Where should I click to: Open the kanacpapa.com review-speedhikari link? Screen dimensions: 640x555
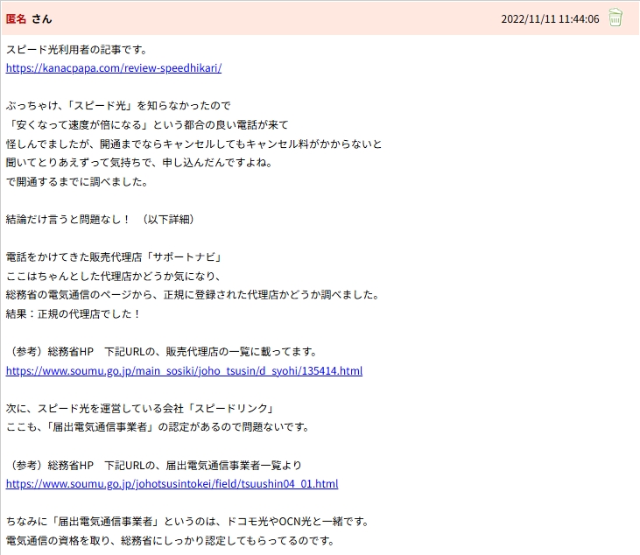click(114, 68)
